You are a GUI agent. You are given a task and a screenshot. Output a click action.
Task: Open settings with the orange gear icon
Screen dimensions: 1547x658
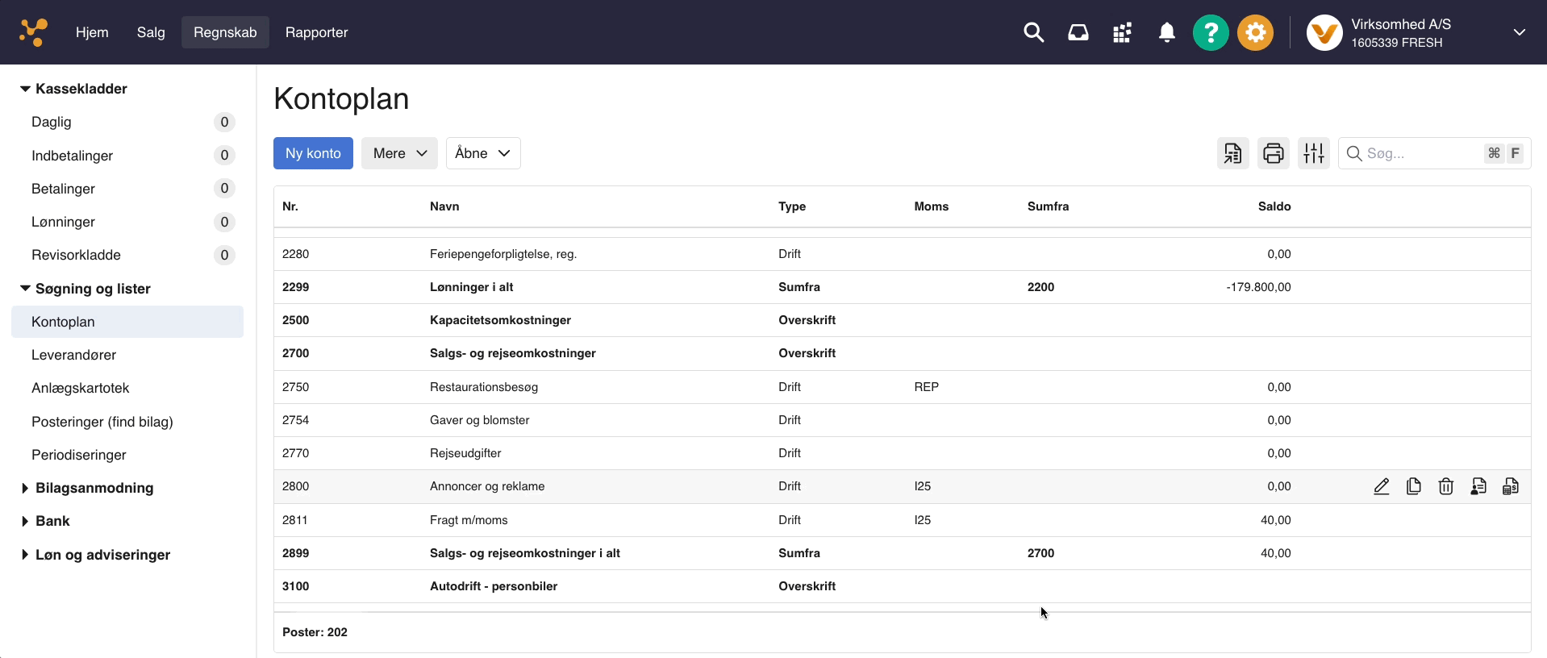(1255, 33)
